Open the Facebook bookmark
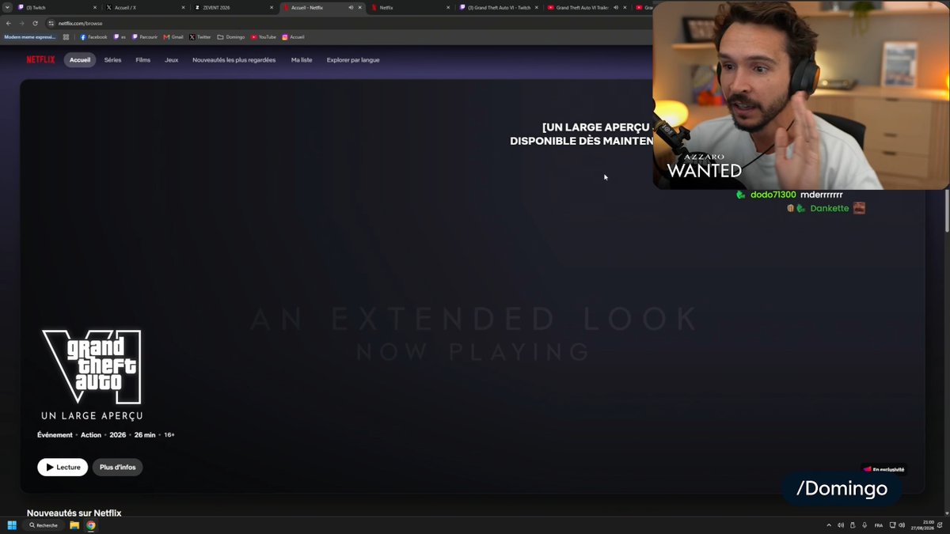 tap(93, 37)
